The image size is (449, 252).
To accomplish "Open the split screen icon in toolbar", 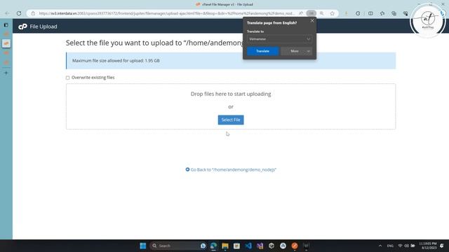I will 370,13.
